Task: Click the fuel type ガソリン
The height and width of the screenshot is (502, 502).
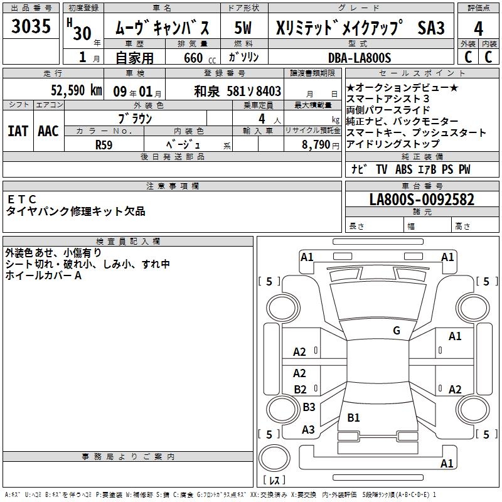Action: [243, 57]
